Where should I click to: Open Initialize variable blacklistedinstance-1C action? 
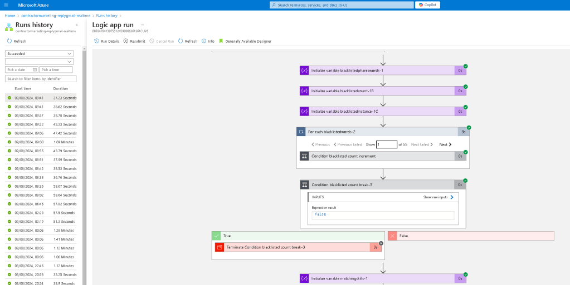pos(383,111)
